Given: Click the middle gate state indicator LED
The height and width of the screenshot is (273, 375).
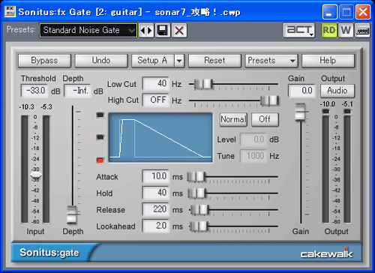Looking at the screenshot, I should click(100, 137).
